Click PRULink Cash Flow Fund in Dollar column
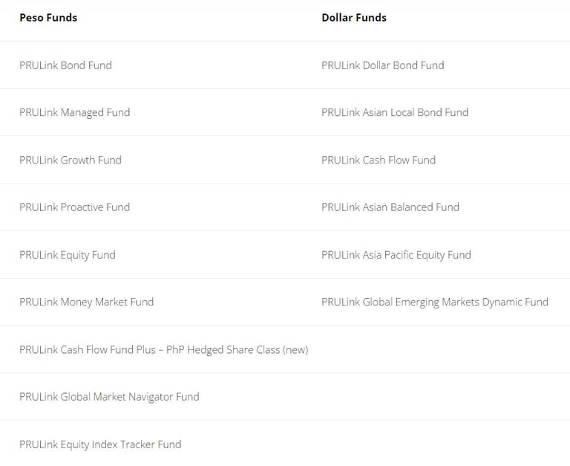The height and width of the screenshot is (466, 570). point(379,160)
